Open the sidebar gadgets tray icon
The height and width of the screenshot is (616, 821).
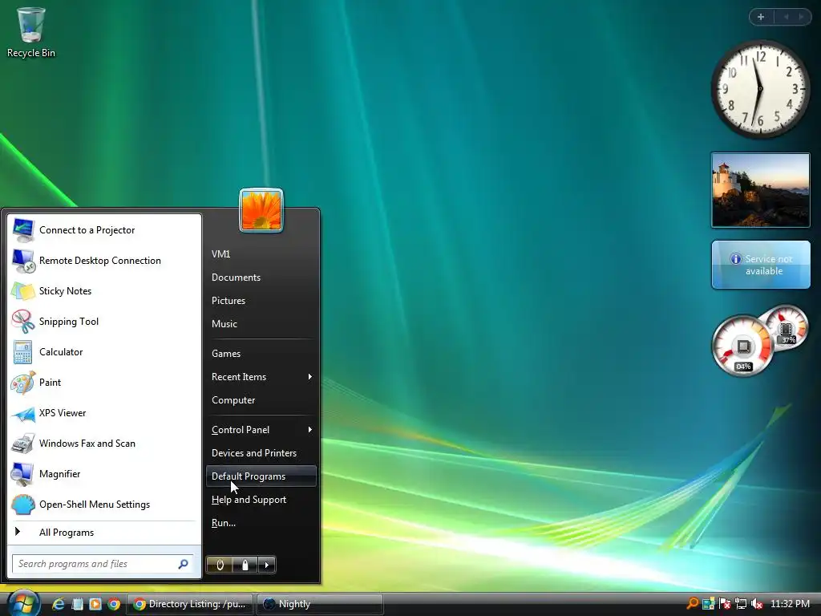[x=709, y=604]
